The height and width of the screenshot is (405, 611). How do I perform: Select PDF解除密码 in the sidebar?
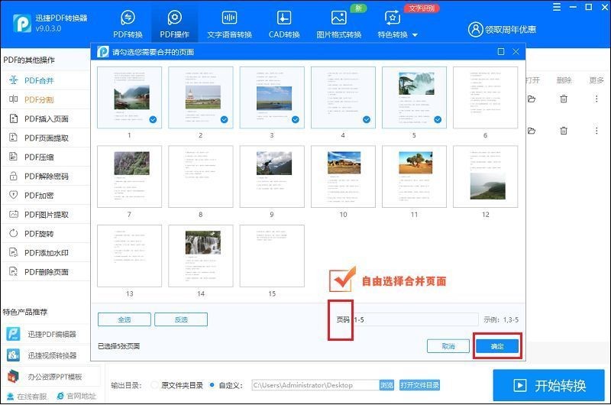coord(45,177)
